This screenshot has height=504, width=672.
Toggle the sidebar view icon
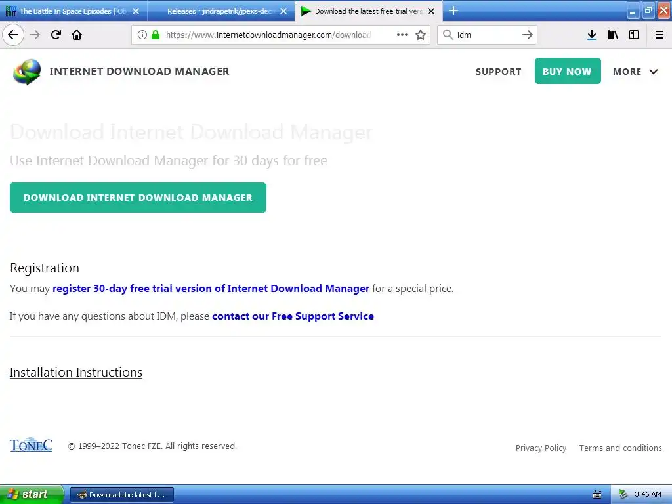[x=634, y=35]
